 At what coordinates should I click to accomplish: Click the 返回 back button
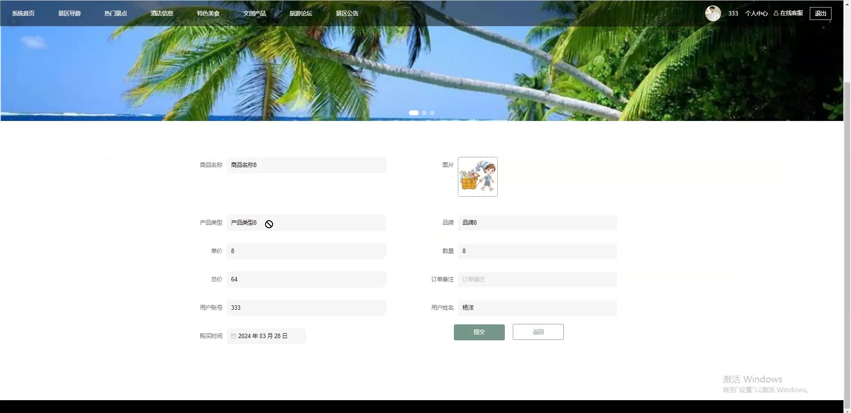click(x=538, y=332)
